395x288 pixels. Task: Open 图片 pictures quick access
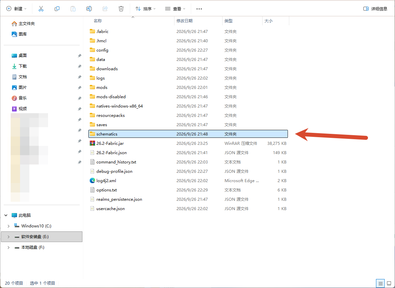point(19,88)
